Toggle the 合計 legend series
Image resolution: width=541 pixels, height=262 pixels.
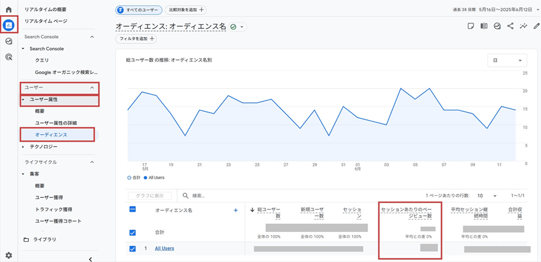click(134, 177)
